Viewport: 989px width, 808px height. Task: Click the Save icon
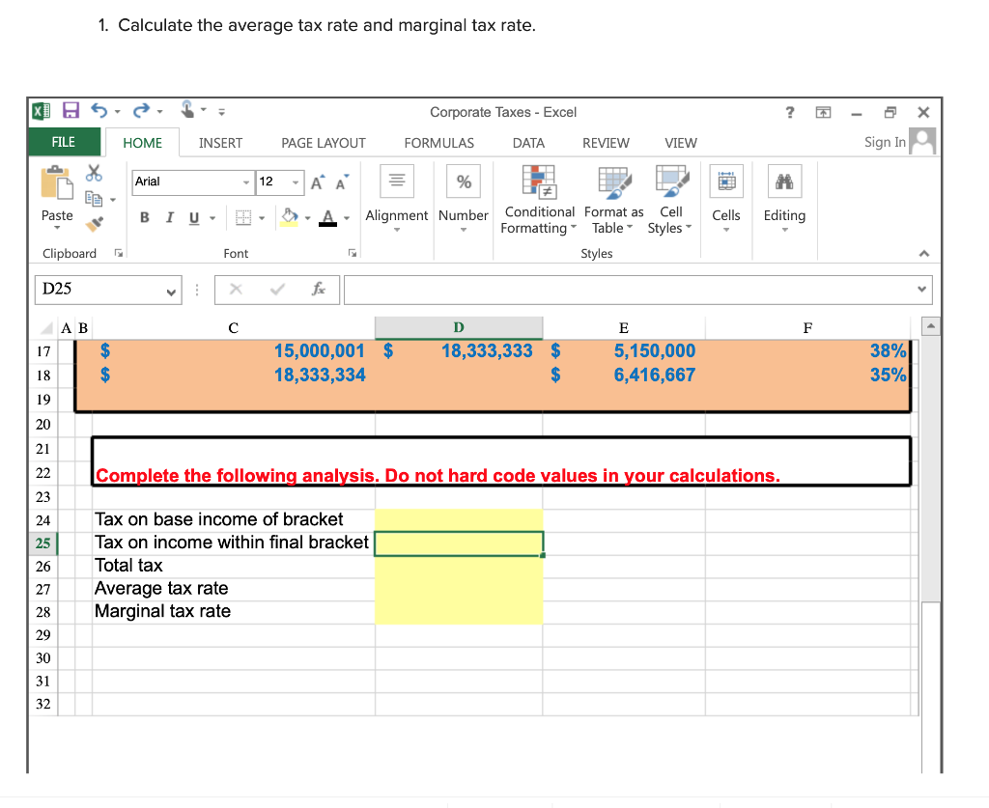point(71,111)
